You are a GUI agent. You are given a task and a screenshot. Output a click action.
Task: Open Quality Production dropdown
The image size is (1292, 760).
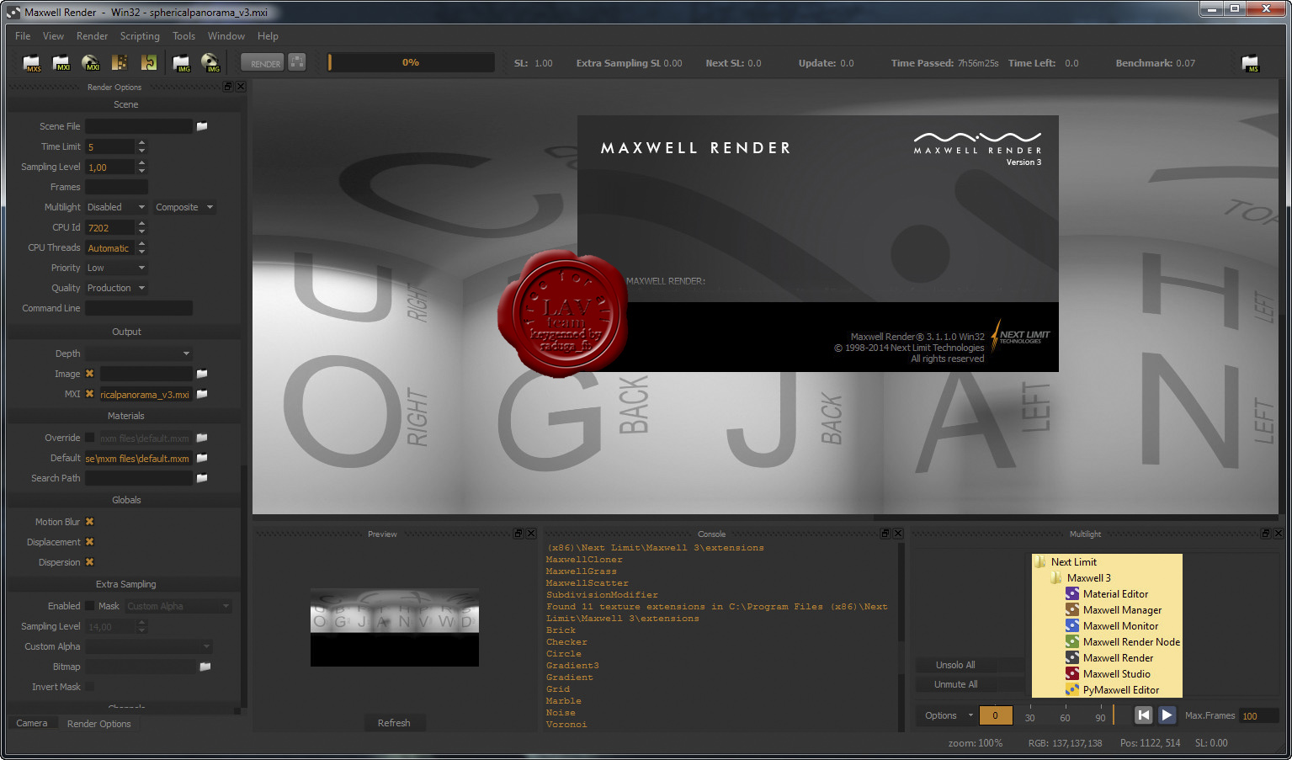tap(116, 288)
